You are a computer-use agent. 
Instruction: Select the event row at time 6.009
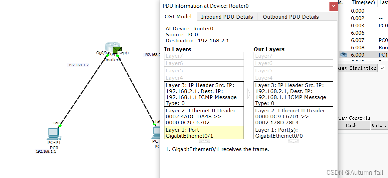tap(363, 55)
